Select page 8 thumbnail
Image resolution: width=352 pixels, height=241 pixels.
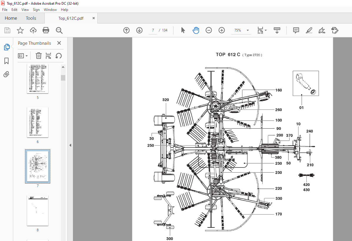click(x=38, y=210)
